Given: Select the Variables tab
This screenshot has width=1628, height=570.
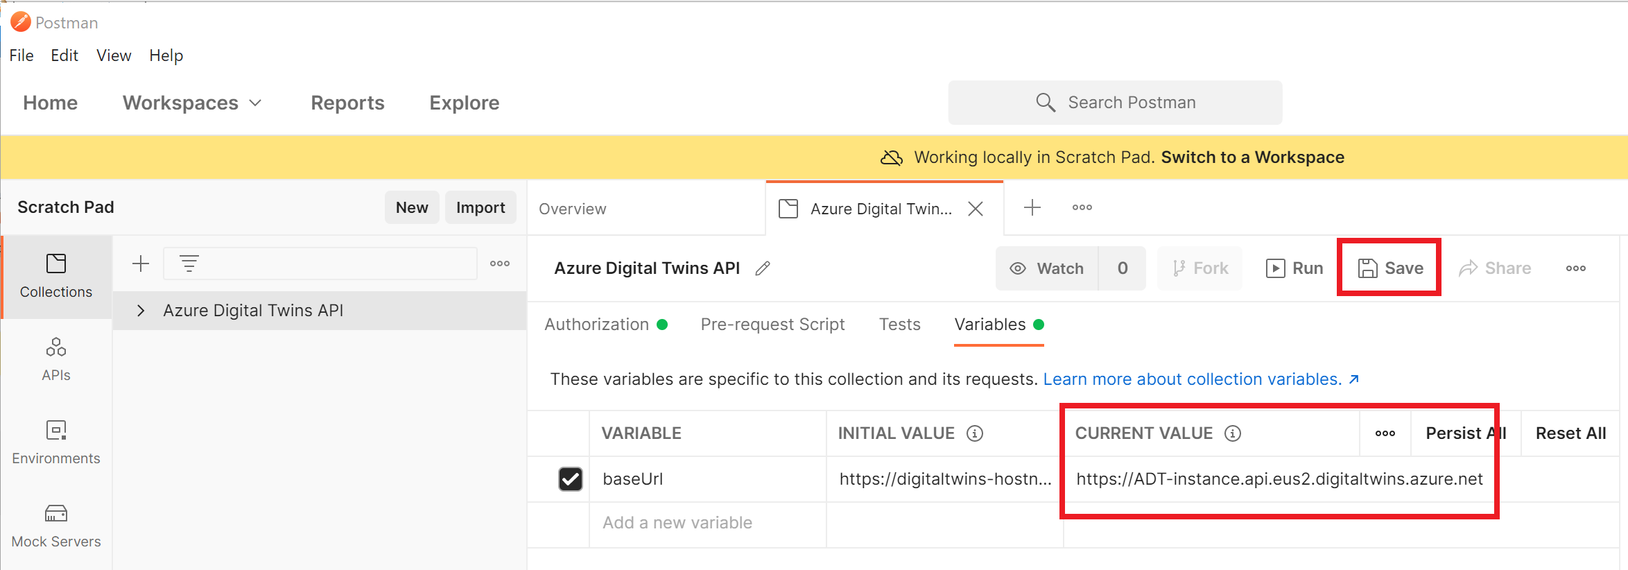Looking at the screenshot, I should (x=999, y=325).
